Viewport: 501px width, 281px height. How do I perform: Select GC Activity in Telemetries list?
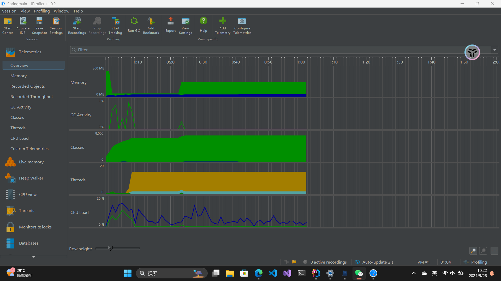point(21,107)
